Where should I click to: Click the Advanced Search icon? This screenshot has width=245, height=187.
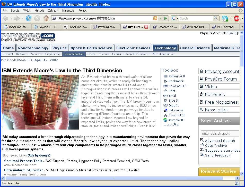coord(202,140)
